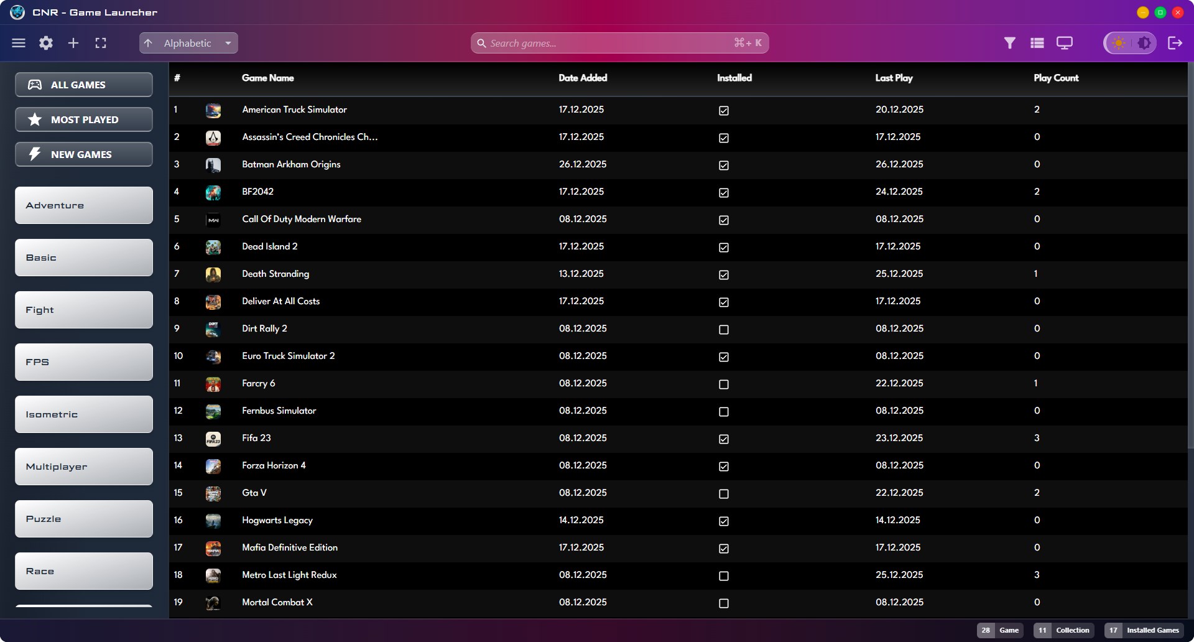Image resolution: width=1194 pixels, height=642 pixels.
Task: Open the Multiplayer collection
Action: point(84,467)
